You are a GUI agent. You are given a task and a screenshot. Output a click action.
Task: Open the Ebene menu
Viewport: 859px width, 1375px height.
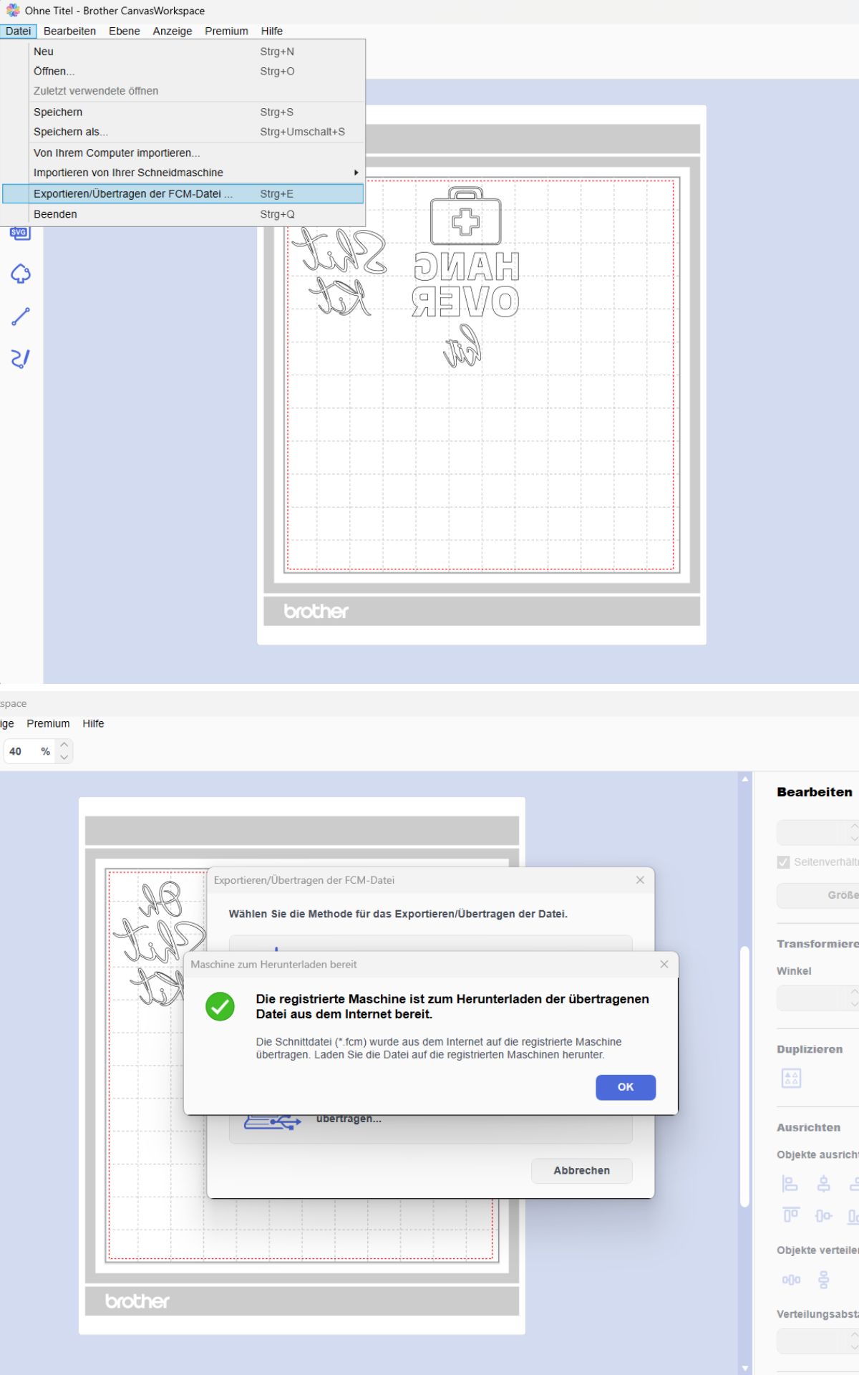coord(125,31)
